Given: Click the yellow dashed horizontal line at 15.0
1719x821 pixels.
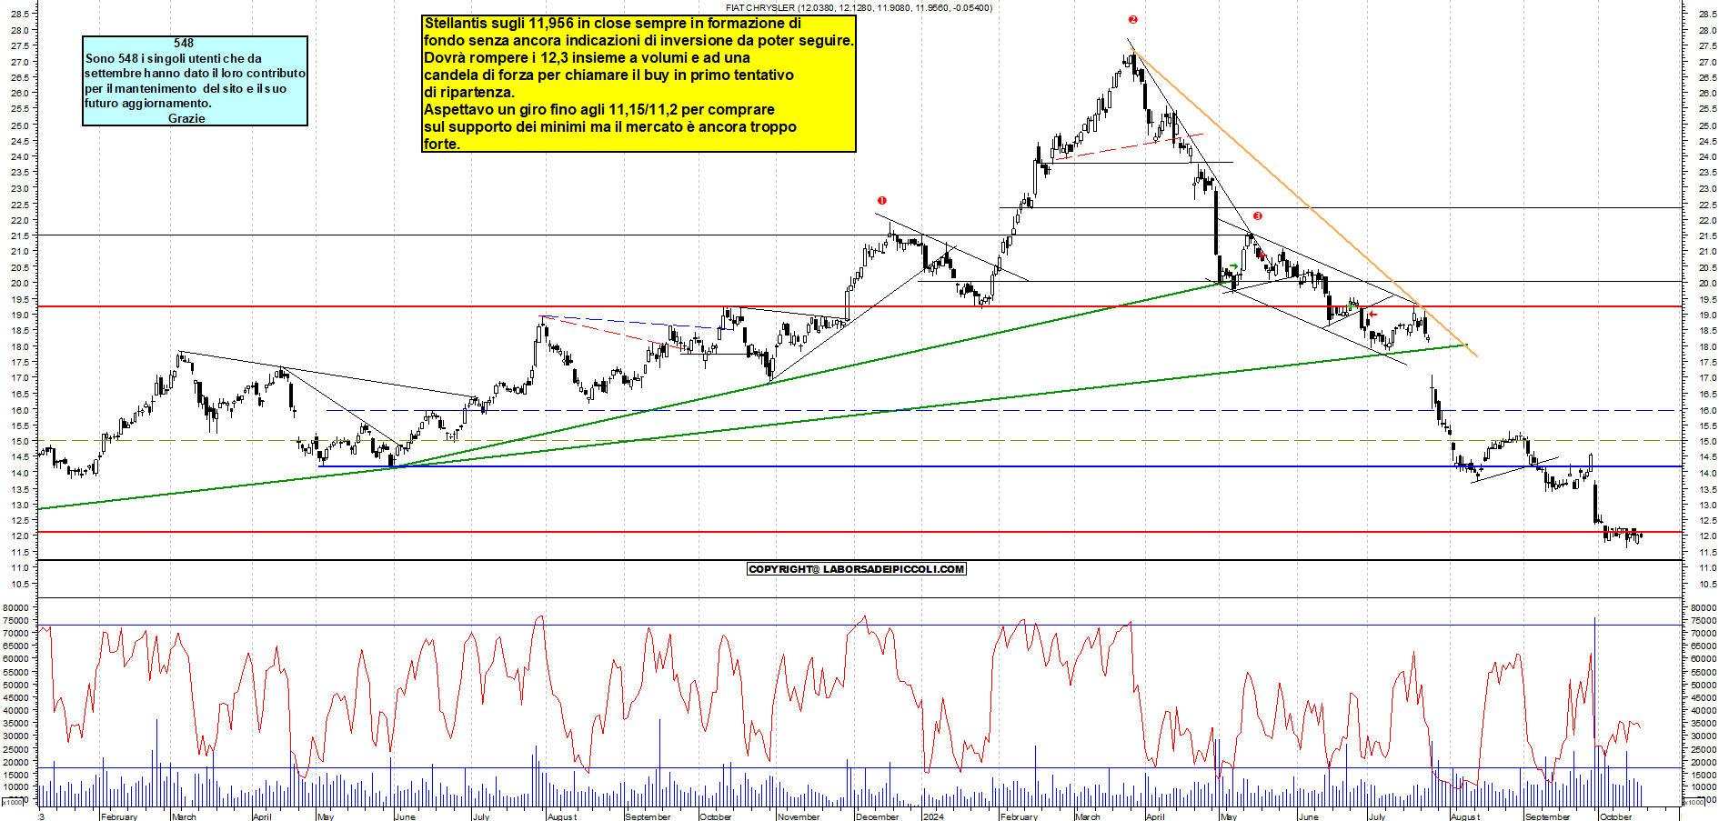Looking at the screenshot, I should (x=859, y=441).
